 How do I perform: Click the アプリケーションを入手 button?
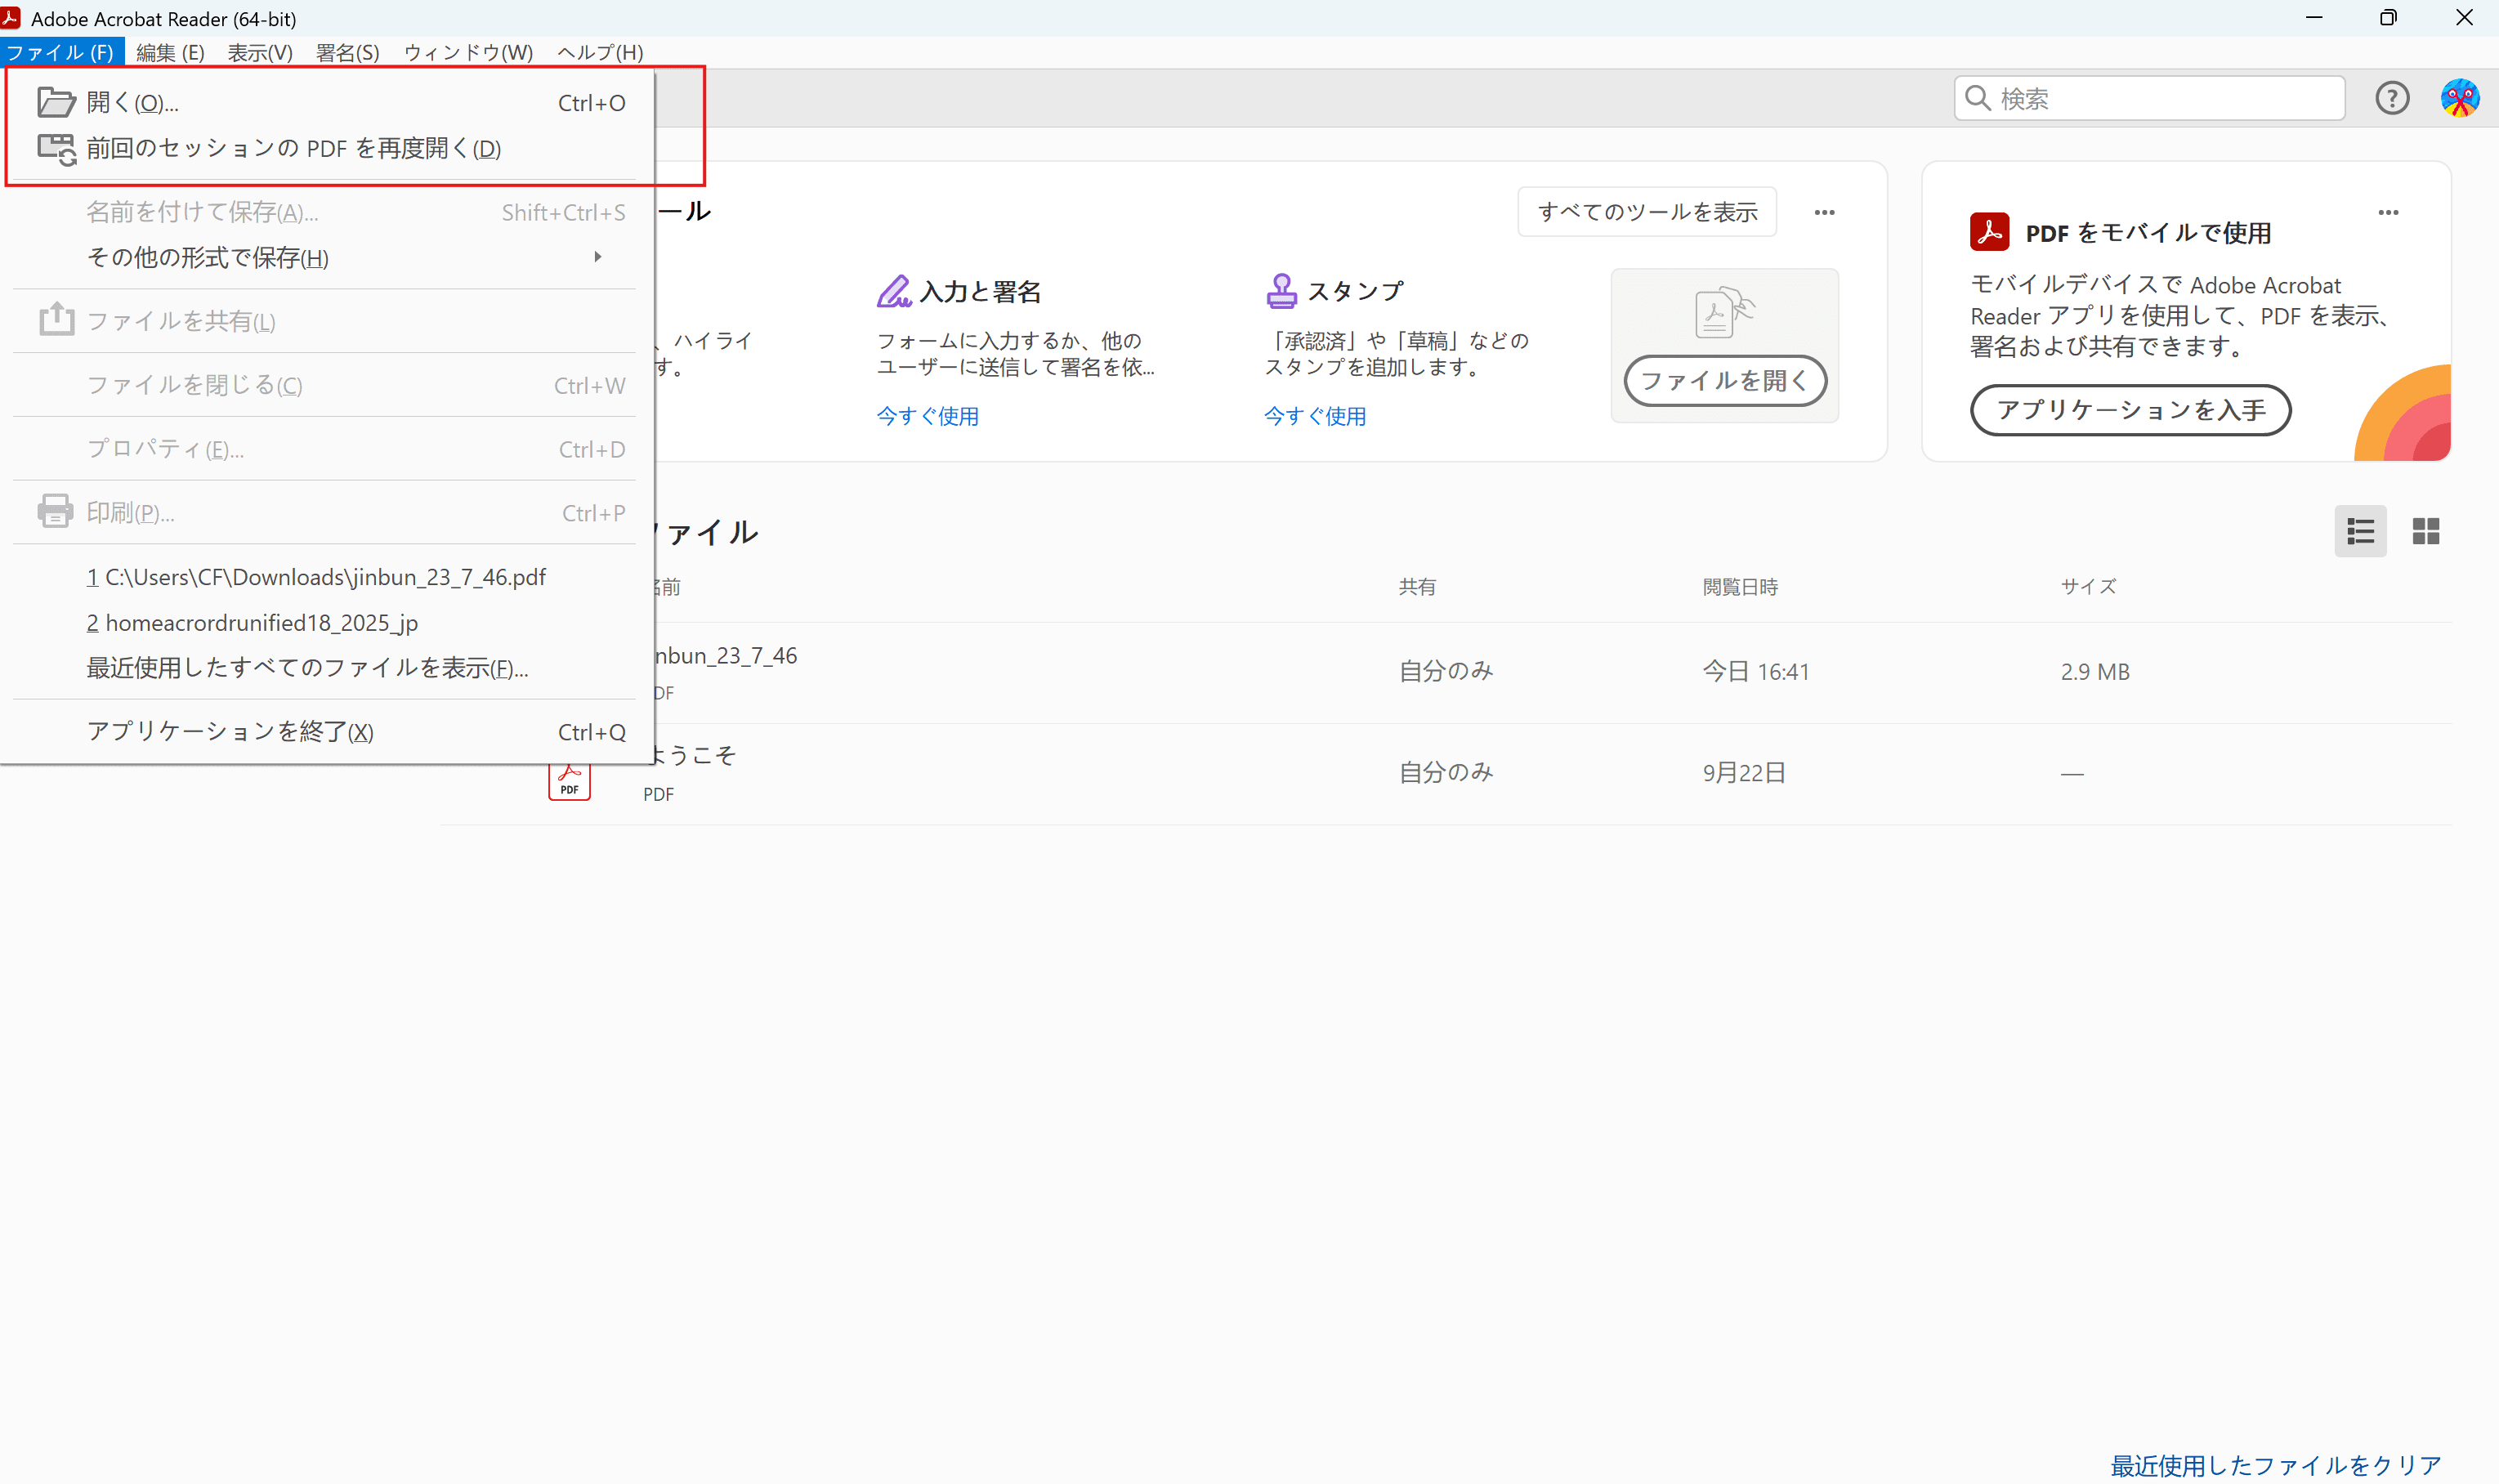tap(2129, 410)
